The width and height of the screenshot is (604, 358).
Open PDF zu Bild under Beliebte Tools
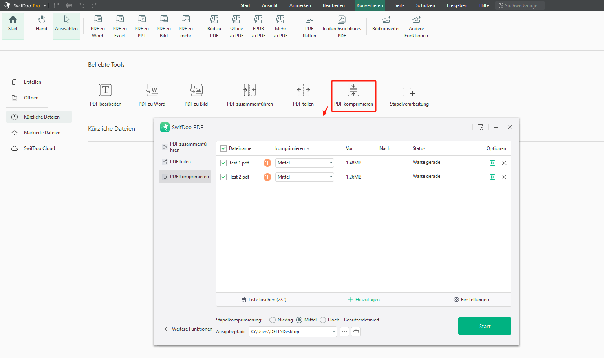coord(196,95)
